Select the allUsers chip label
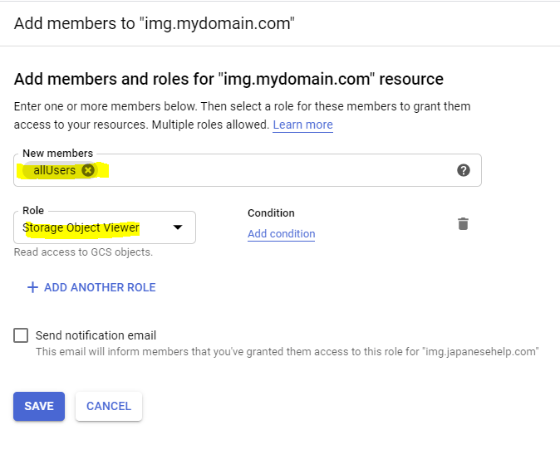 55,170
